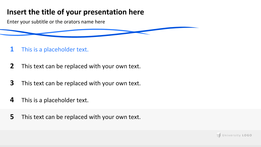The height and width of the screenshot is (147, 261).
Task: Select the bold number 4 marker
Action: click(12, 100)
